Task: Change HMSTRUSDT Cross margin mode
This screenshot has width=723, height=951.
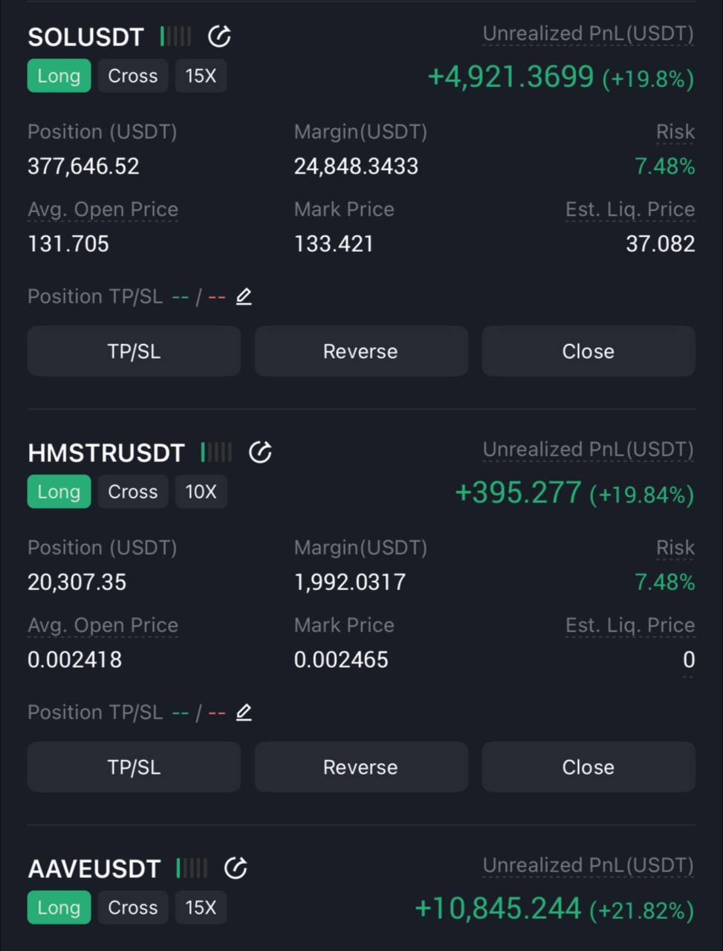Action: [x=133, y=492]
